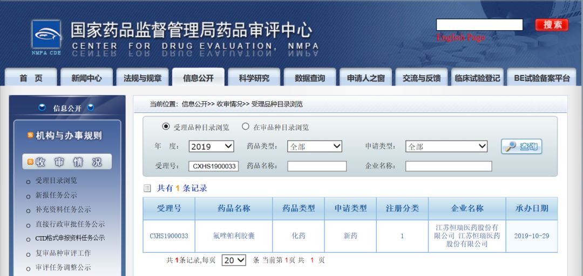Open 复审品种审评工作 in the sidebar
This screenshot has width=583, height=276.
(x=63, y=253)
